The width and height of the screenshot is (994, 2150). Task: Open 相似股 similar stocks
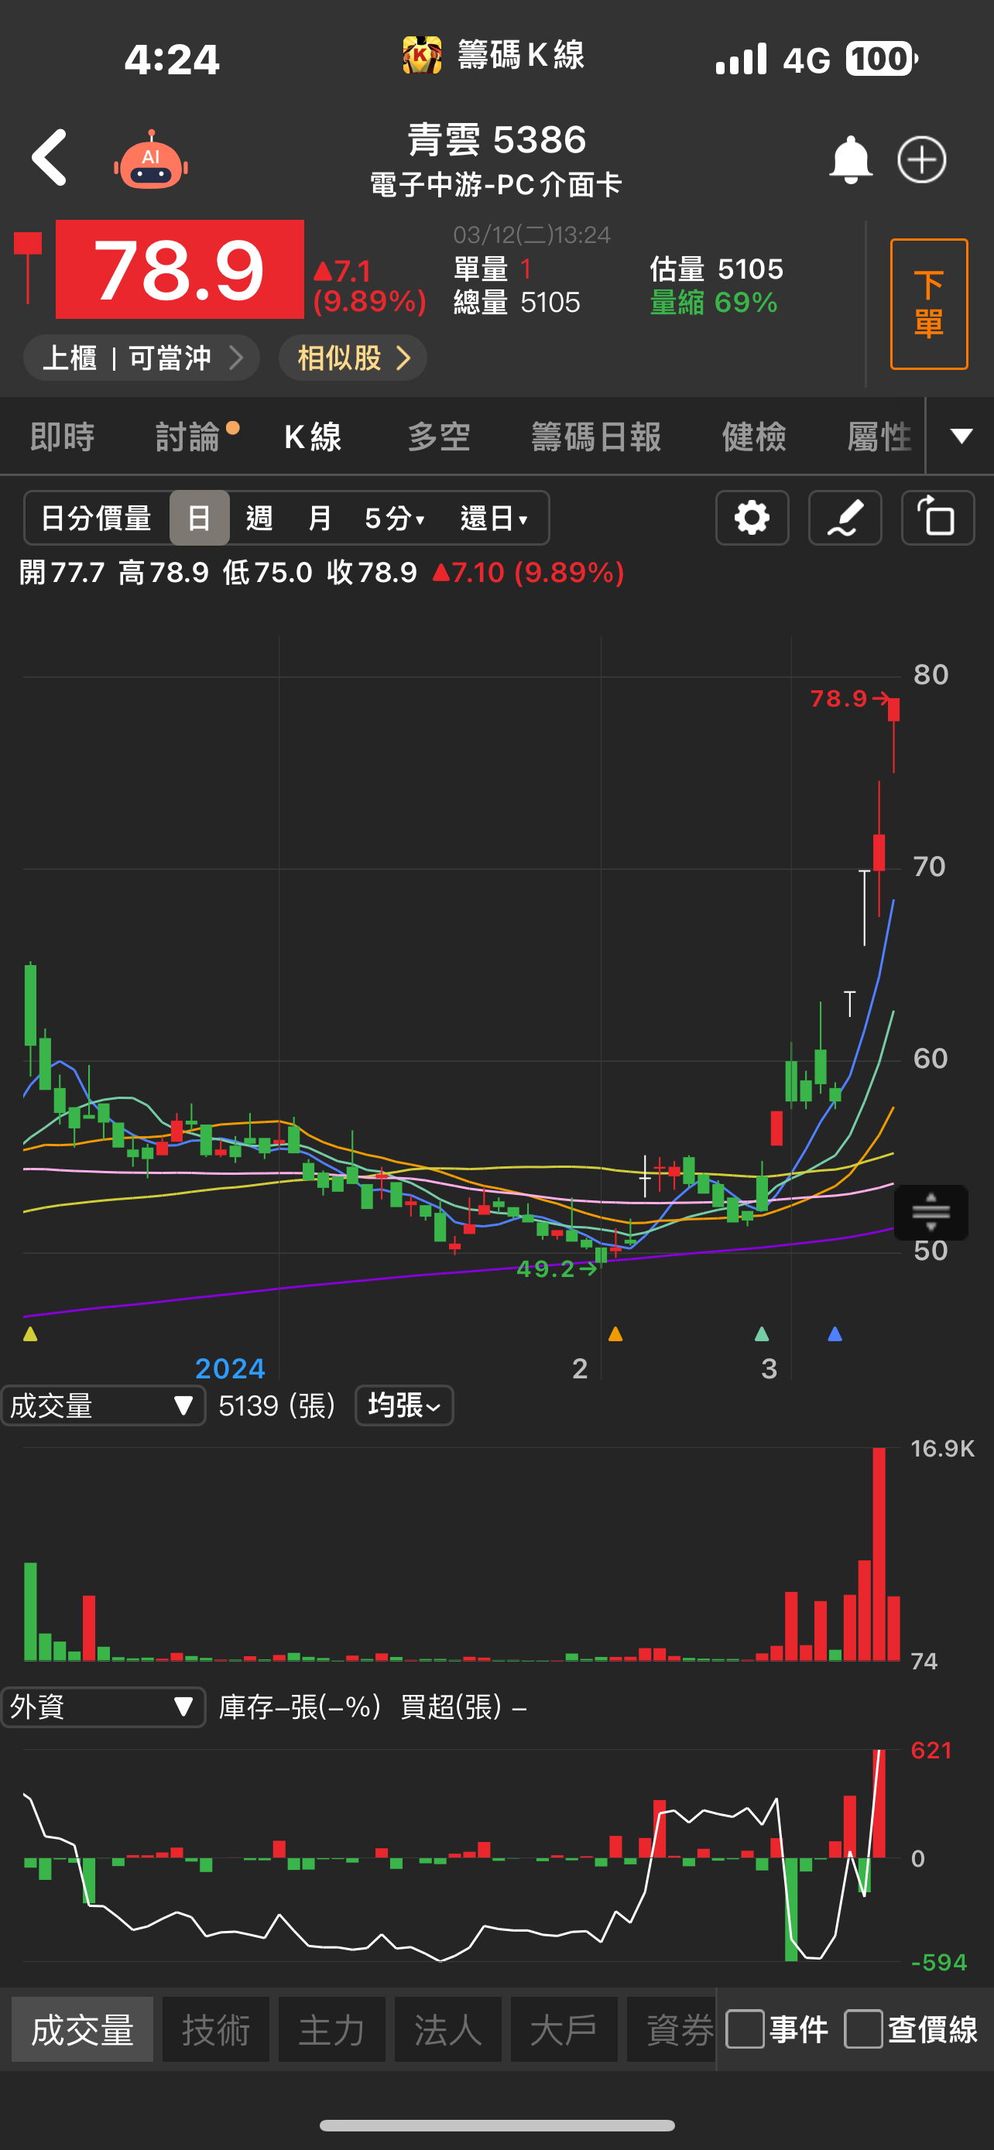pyautogui.click(x=353, y=358)
